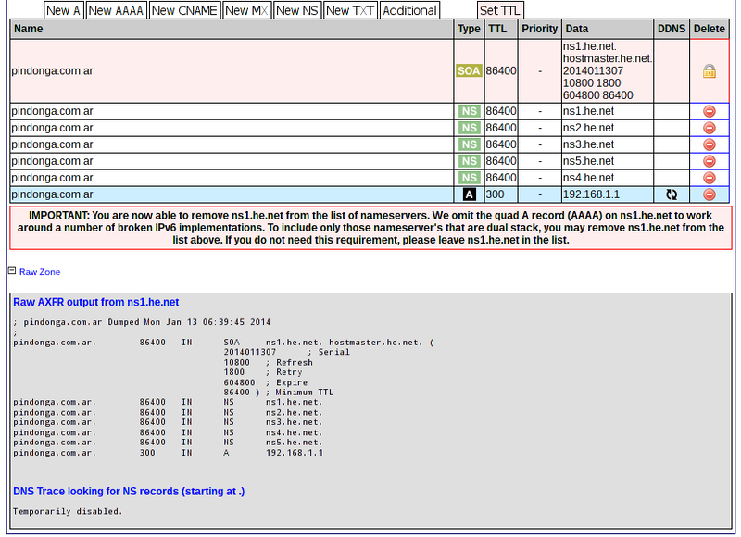
Task: Click the Raw Zone link
Action: (40, 272)
